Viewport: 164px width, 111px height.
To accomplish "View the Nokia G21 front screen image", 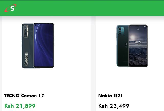I will click(x=138, y=46).
